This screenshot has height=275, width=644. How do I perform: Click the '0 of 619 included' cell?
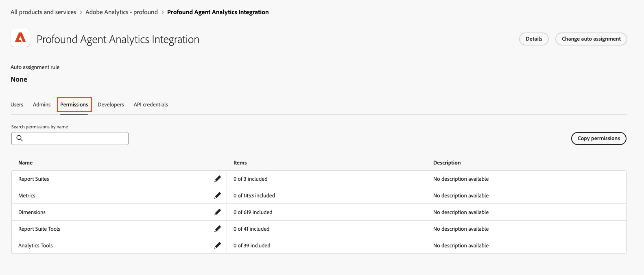(x=253, y=212)
